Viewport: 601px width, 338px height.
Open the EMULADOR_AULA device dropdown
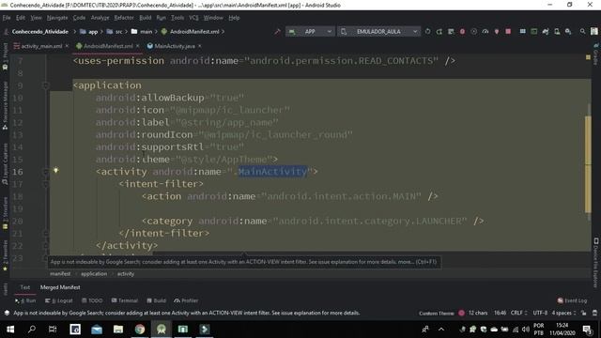click(x=378, y=31)
